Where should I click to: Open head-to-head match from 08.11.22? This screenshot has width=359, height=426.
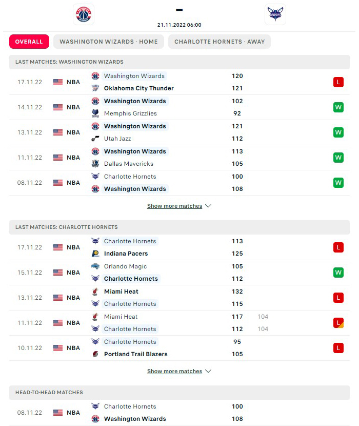[x=179, y=413]
